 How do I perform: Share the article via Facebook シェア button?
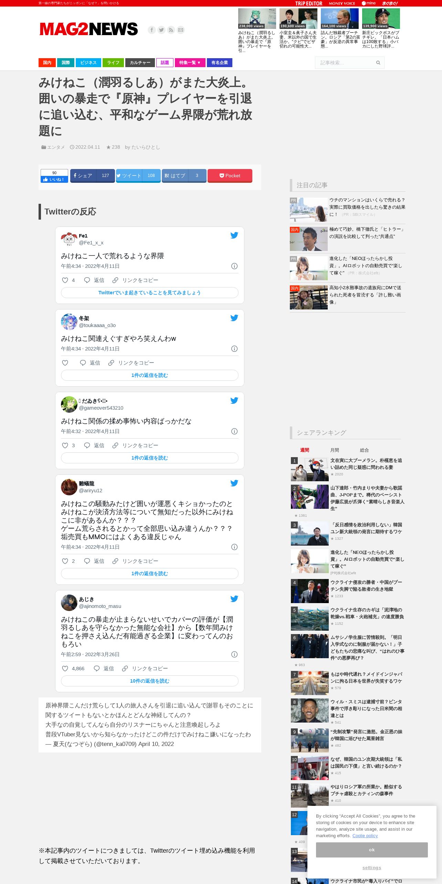pos(93,176)
